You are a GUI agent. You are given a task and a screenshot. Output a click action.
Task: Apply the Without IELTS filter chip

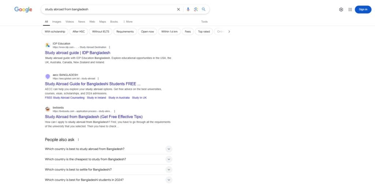(x=101, y=31)
